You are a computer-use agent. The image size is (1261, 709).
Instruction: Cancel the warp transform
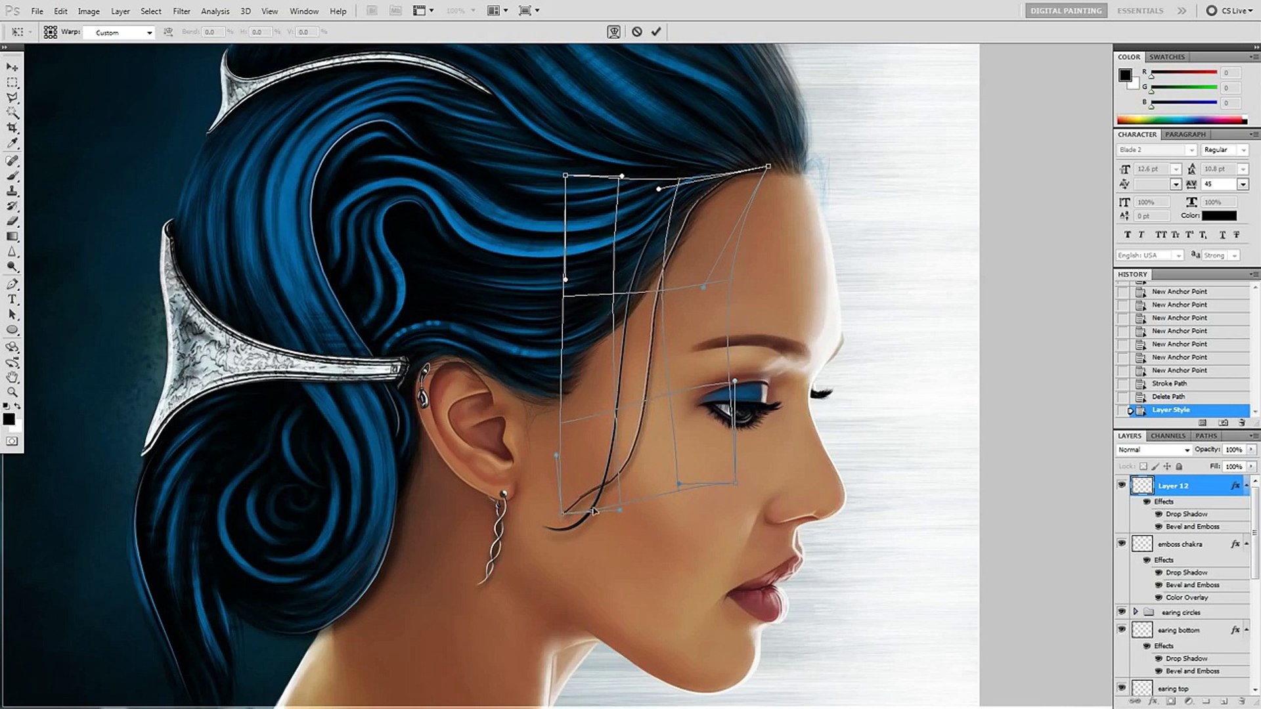[636, 32]
